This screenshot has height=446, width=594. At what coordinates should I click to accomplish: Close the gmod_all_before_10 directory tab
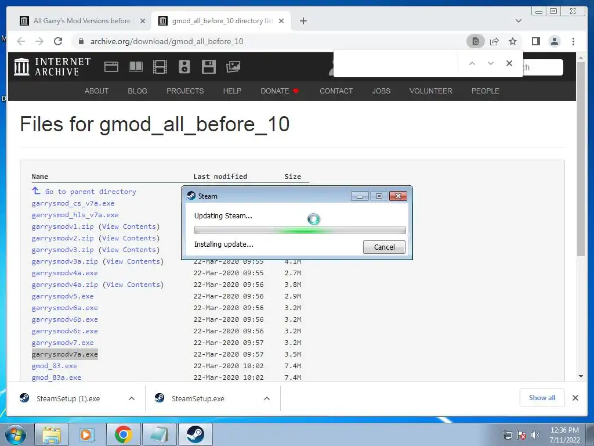tap(281, 21)
